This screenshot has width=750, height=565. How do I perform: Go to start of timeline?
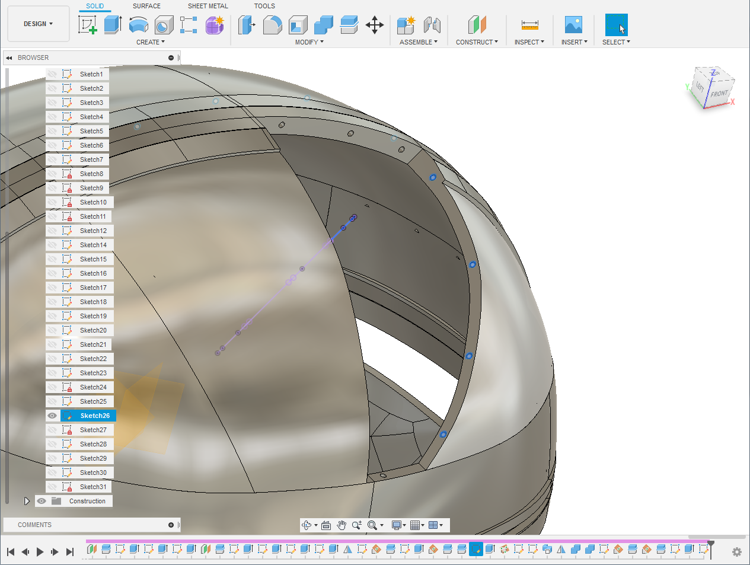pos(10,552)
